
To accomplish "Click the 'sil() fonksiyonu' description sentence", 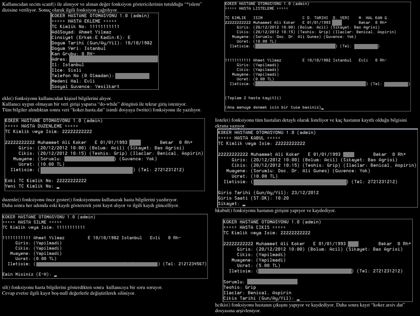I will [82, 287].
